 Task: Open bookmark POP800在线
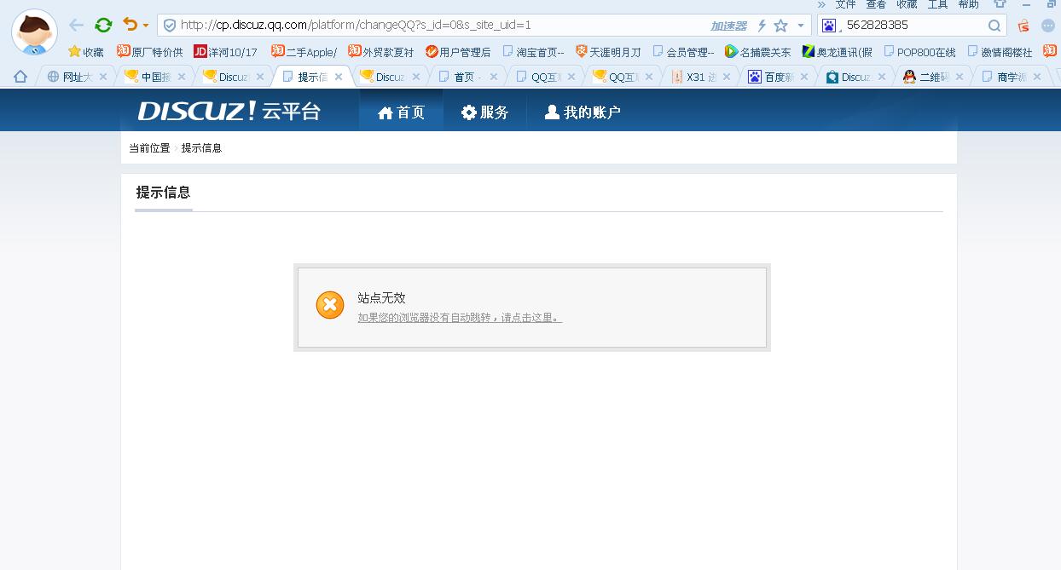tap(919, 52)
